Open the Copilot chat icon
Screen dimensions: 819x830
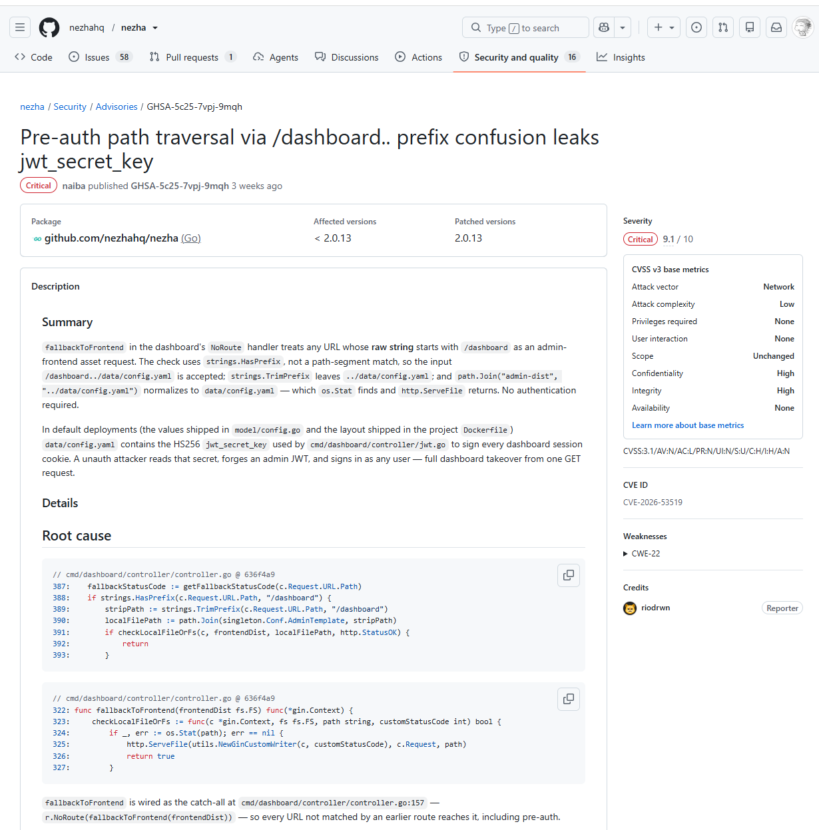[x=604, y=27]
